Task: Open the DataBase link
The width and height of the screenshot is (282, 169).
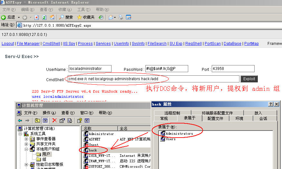Action: (x=232, y=44)
